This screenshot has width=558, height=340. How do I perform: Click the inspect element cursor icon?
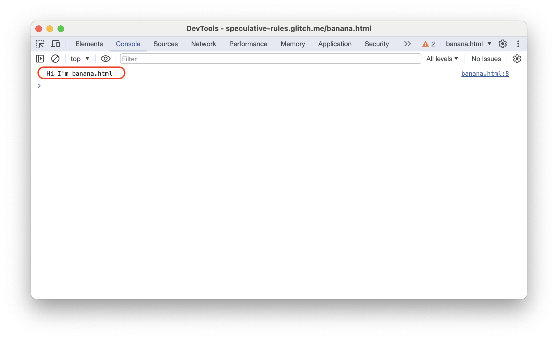pos(40,44)
